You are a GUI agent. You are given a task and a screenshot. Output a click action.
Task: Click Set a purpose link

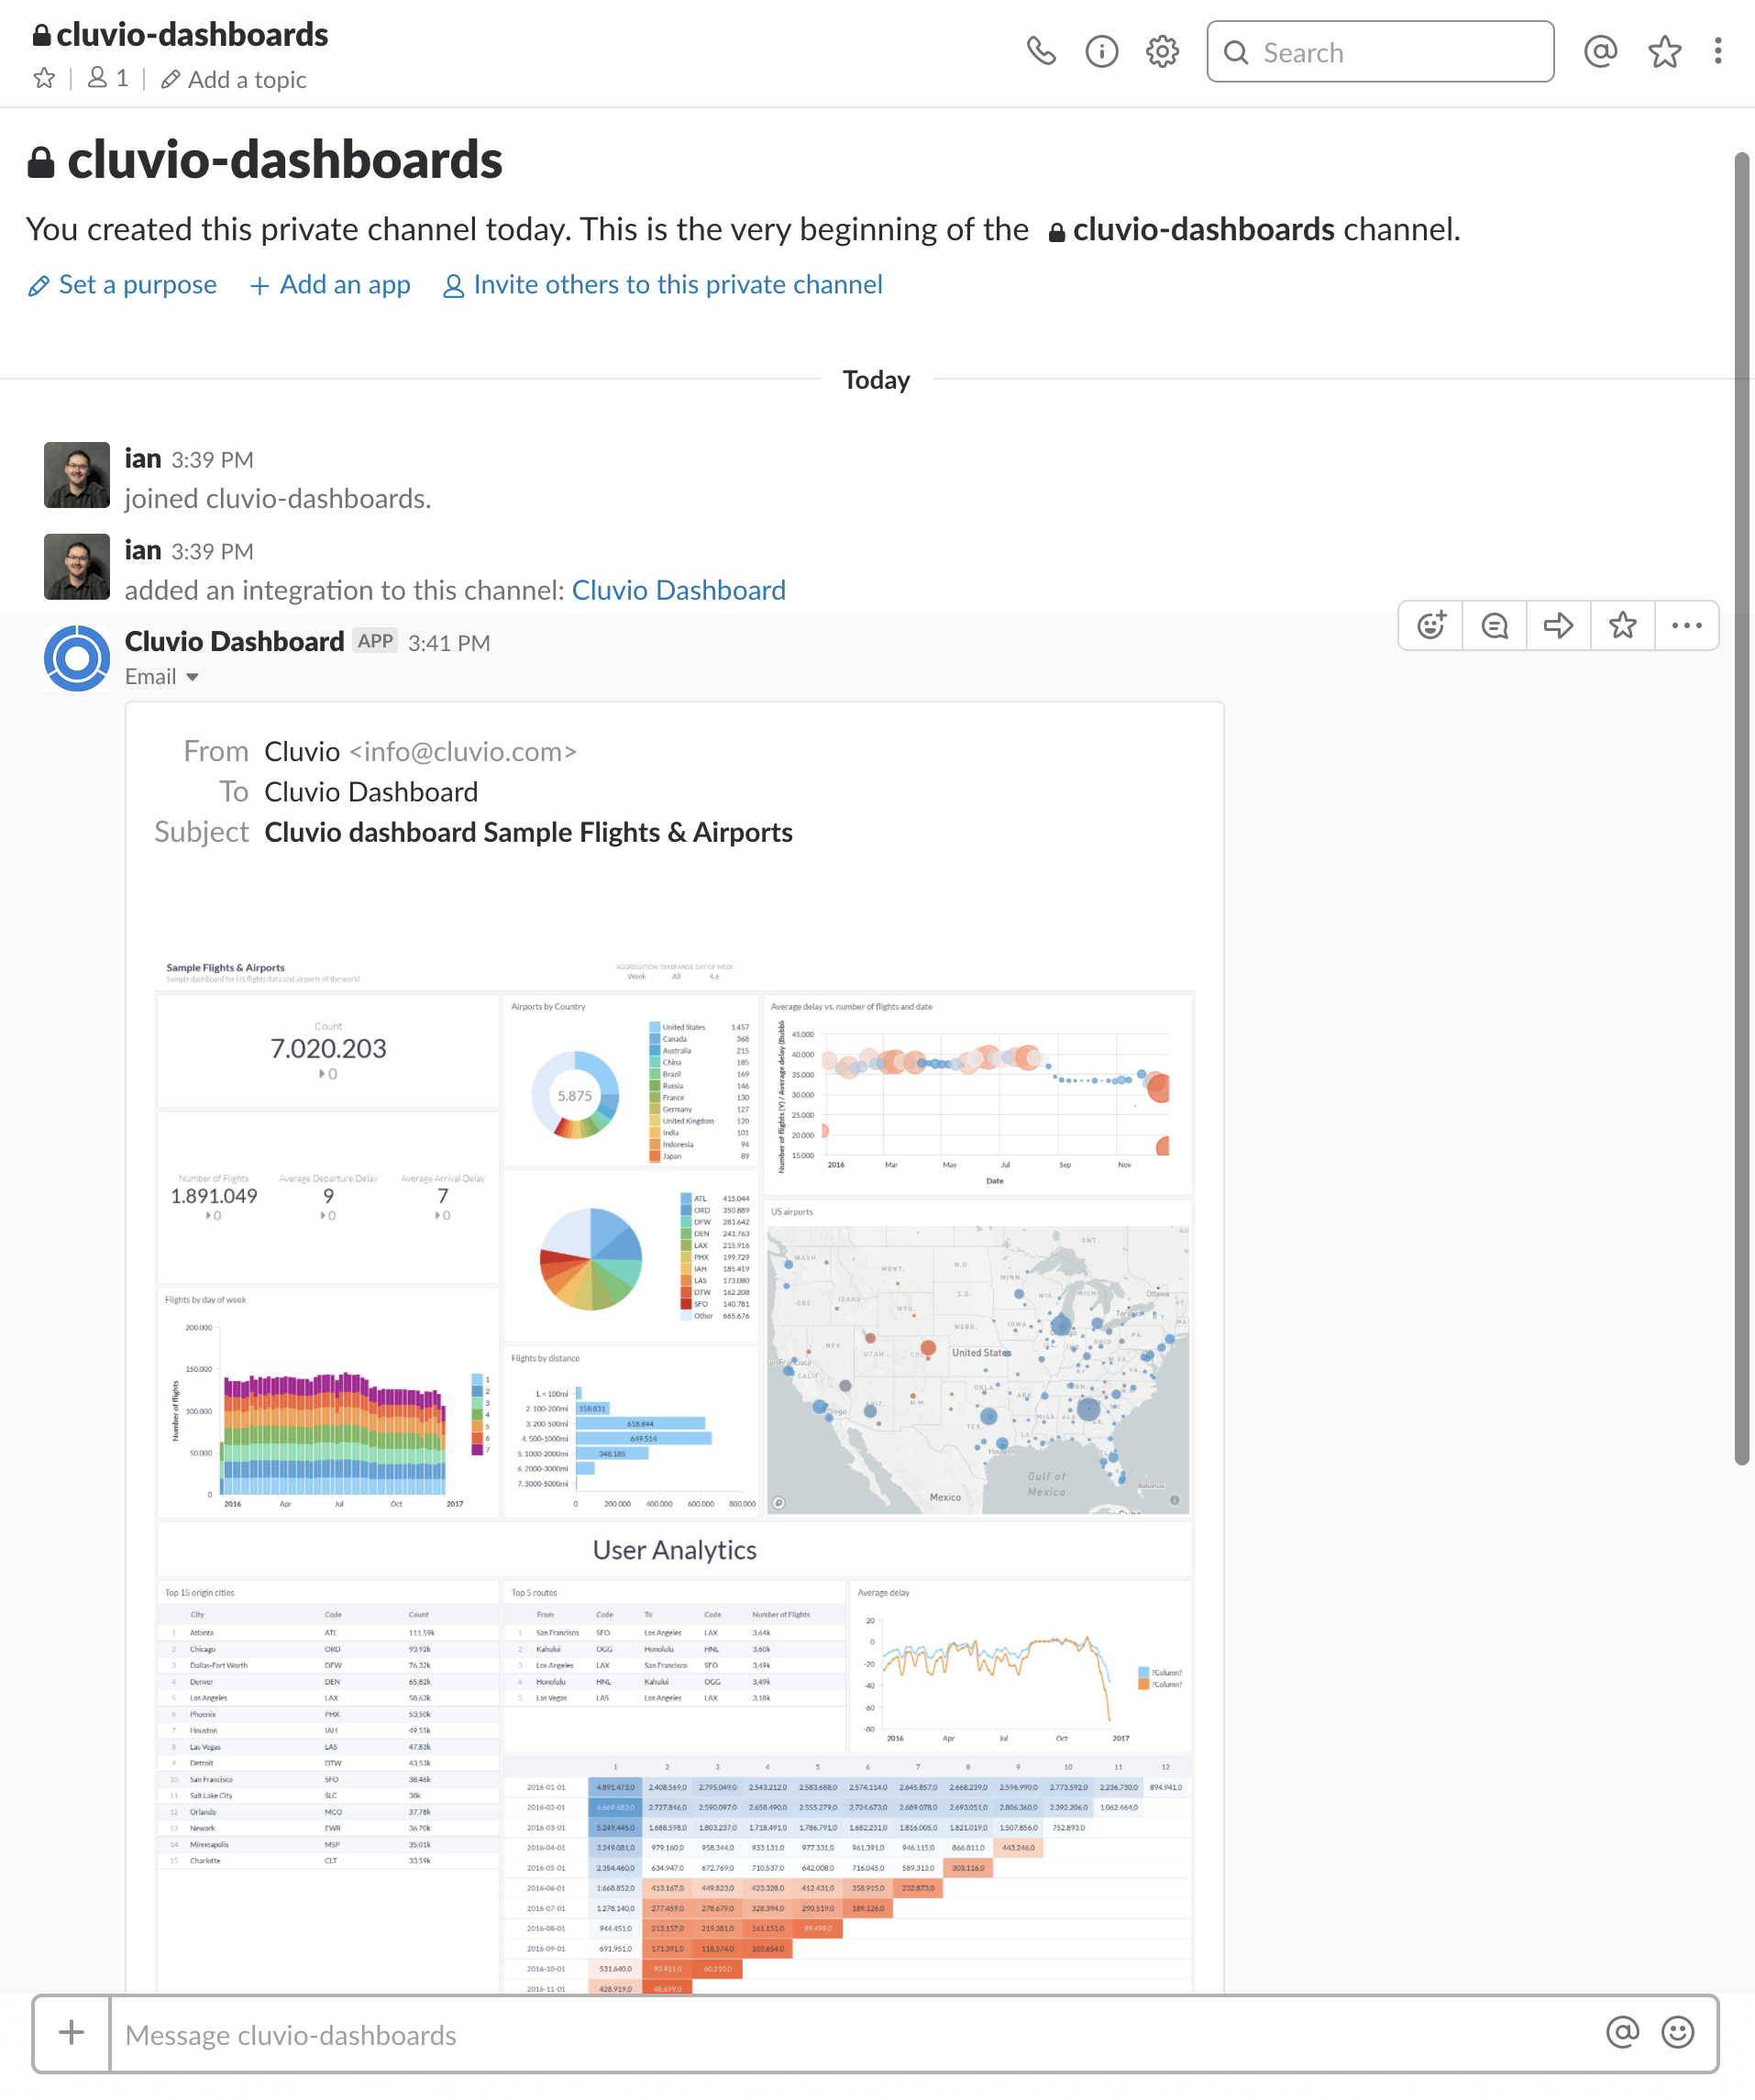(122, 285)
